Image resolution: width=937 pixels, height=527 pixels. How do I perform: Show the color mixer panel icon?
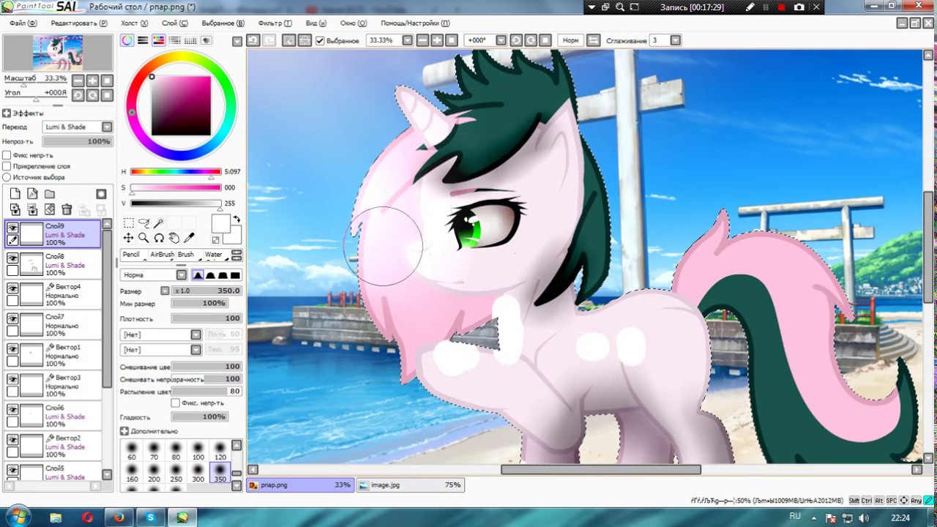coord(175,40)
